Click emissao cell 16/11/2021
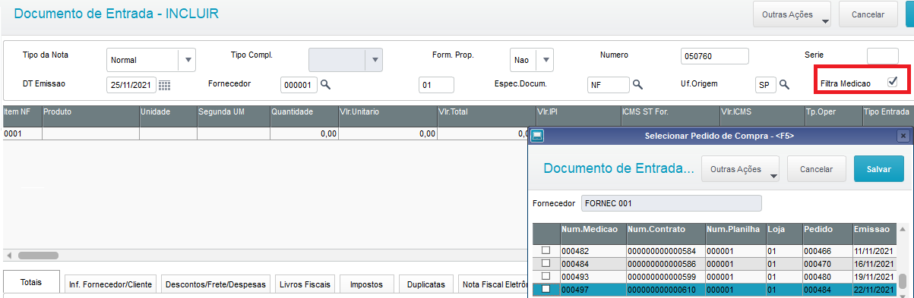This screenshot has height=298, width=914. pyautogui.click(x=874, y=263)
